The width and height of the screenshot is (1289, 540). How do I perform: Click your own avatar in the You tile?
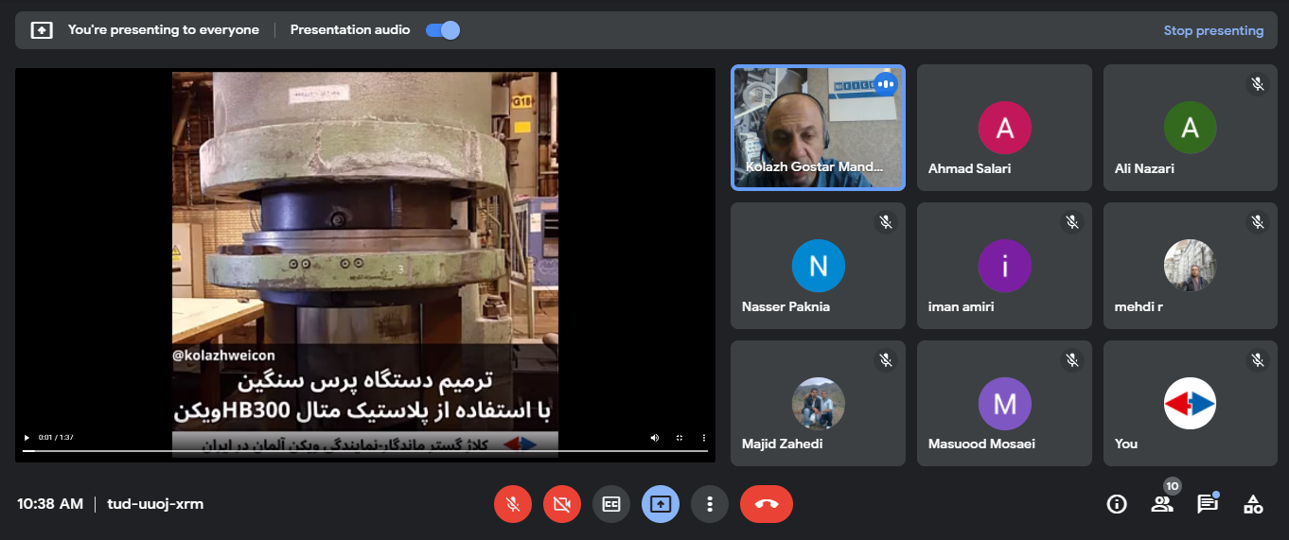(1190, 404)
